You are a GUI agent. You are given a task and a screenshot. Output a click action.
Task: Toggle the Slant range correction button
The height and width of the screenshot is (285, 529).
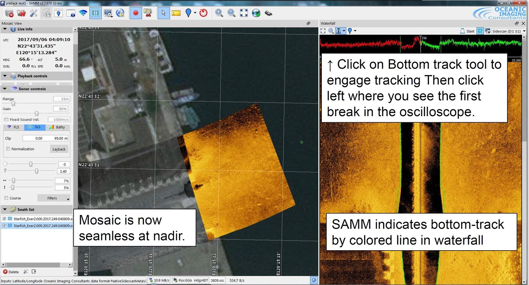pyautogui.click(x=467, y=31)
